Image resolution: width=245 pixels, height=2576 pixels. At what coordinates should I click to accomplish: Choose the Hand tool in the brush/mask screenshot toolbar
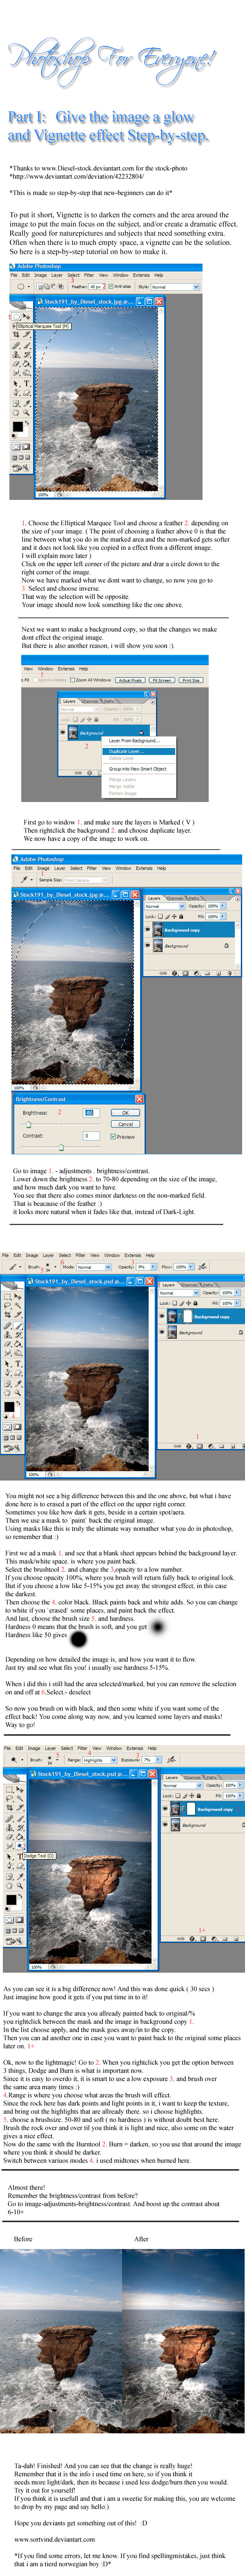point(6,1393)
